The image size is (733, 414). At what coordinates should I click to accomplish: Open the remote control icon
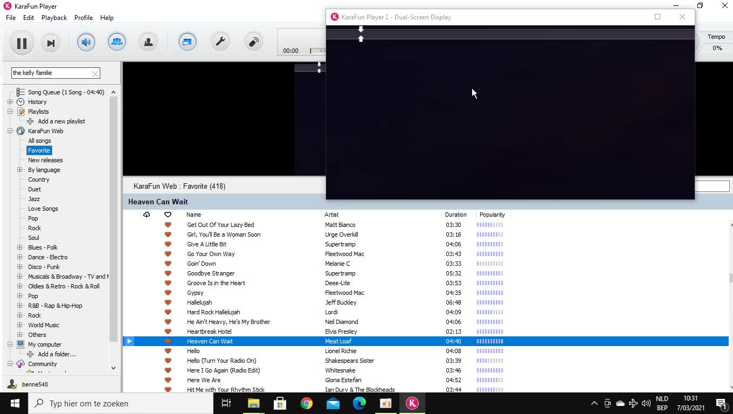(253, 42)
